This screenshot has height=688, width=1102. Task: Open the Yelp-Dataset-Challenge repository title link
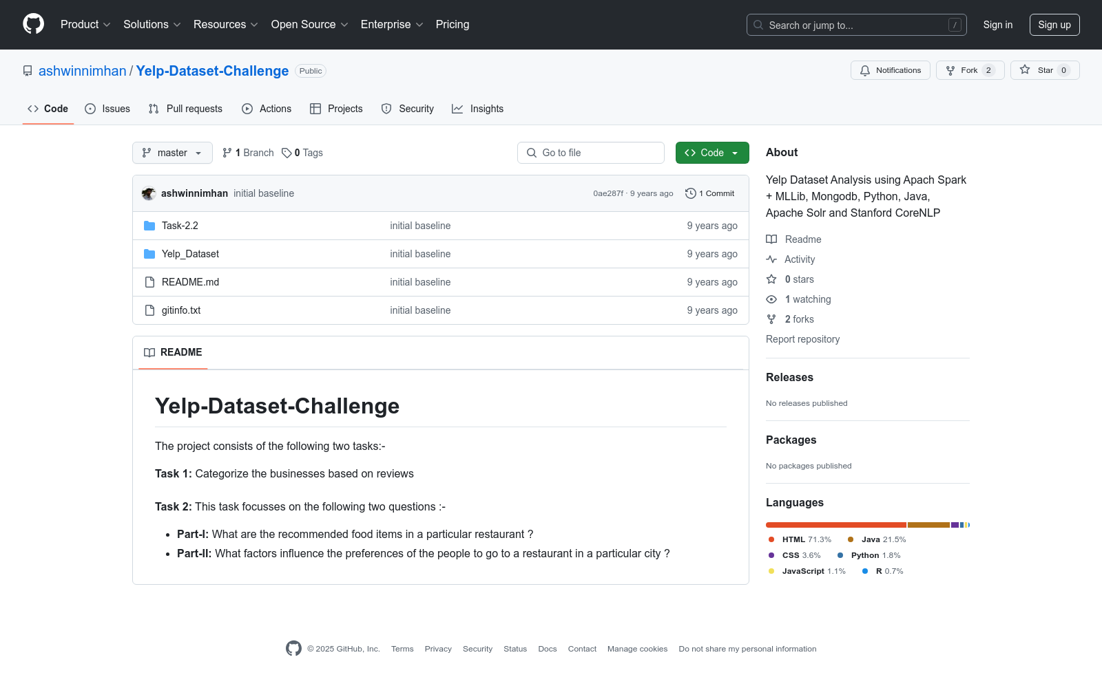pos(212,71)
